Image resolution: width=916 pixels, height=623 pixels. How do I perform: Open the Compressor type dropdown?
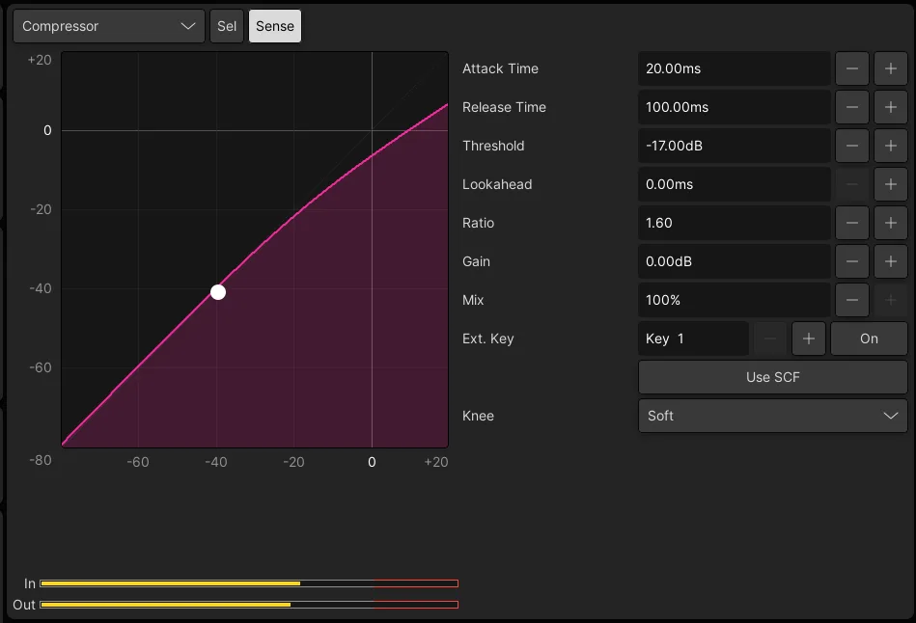(x=109, y=26)
